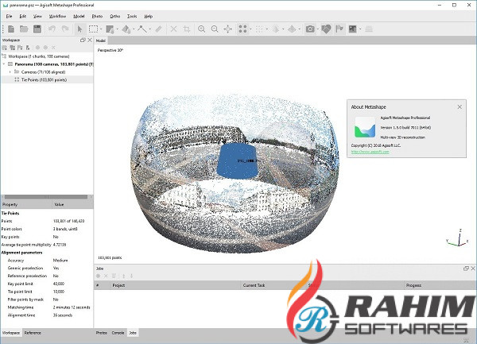Screen dimensions: 477x344
Task: Close the Workspace panel
Action: (90, 40)
